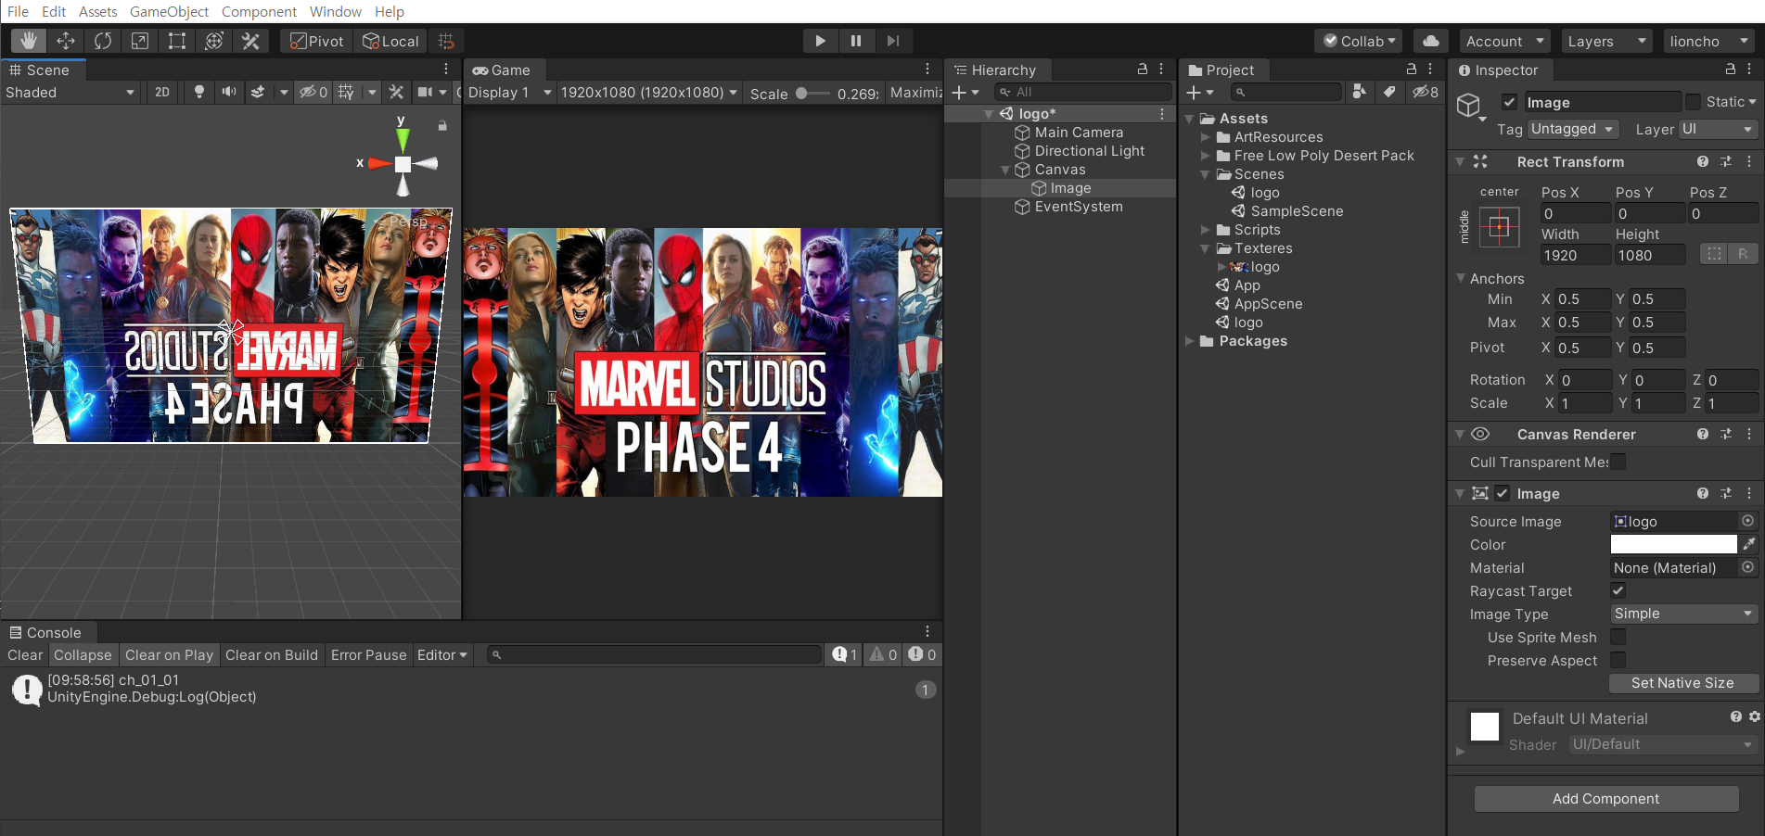Viewport: 1765px width, 836px height.
Task: Open anchor presets box
Action: pyautogui.click(x=1499, y=227)
